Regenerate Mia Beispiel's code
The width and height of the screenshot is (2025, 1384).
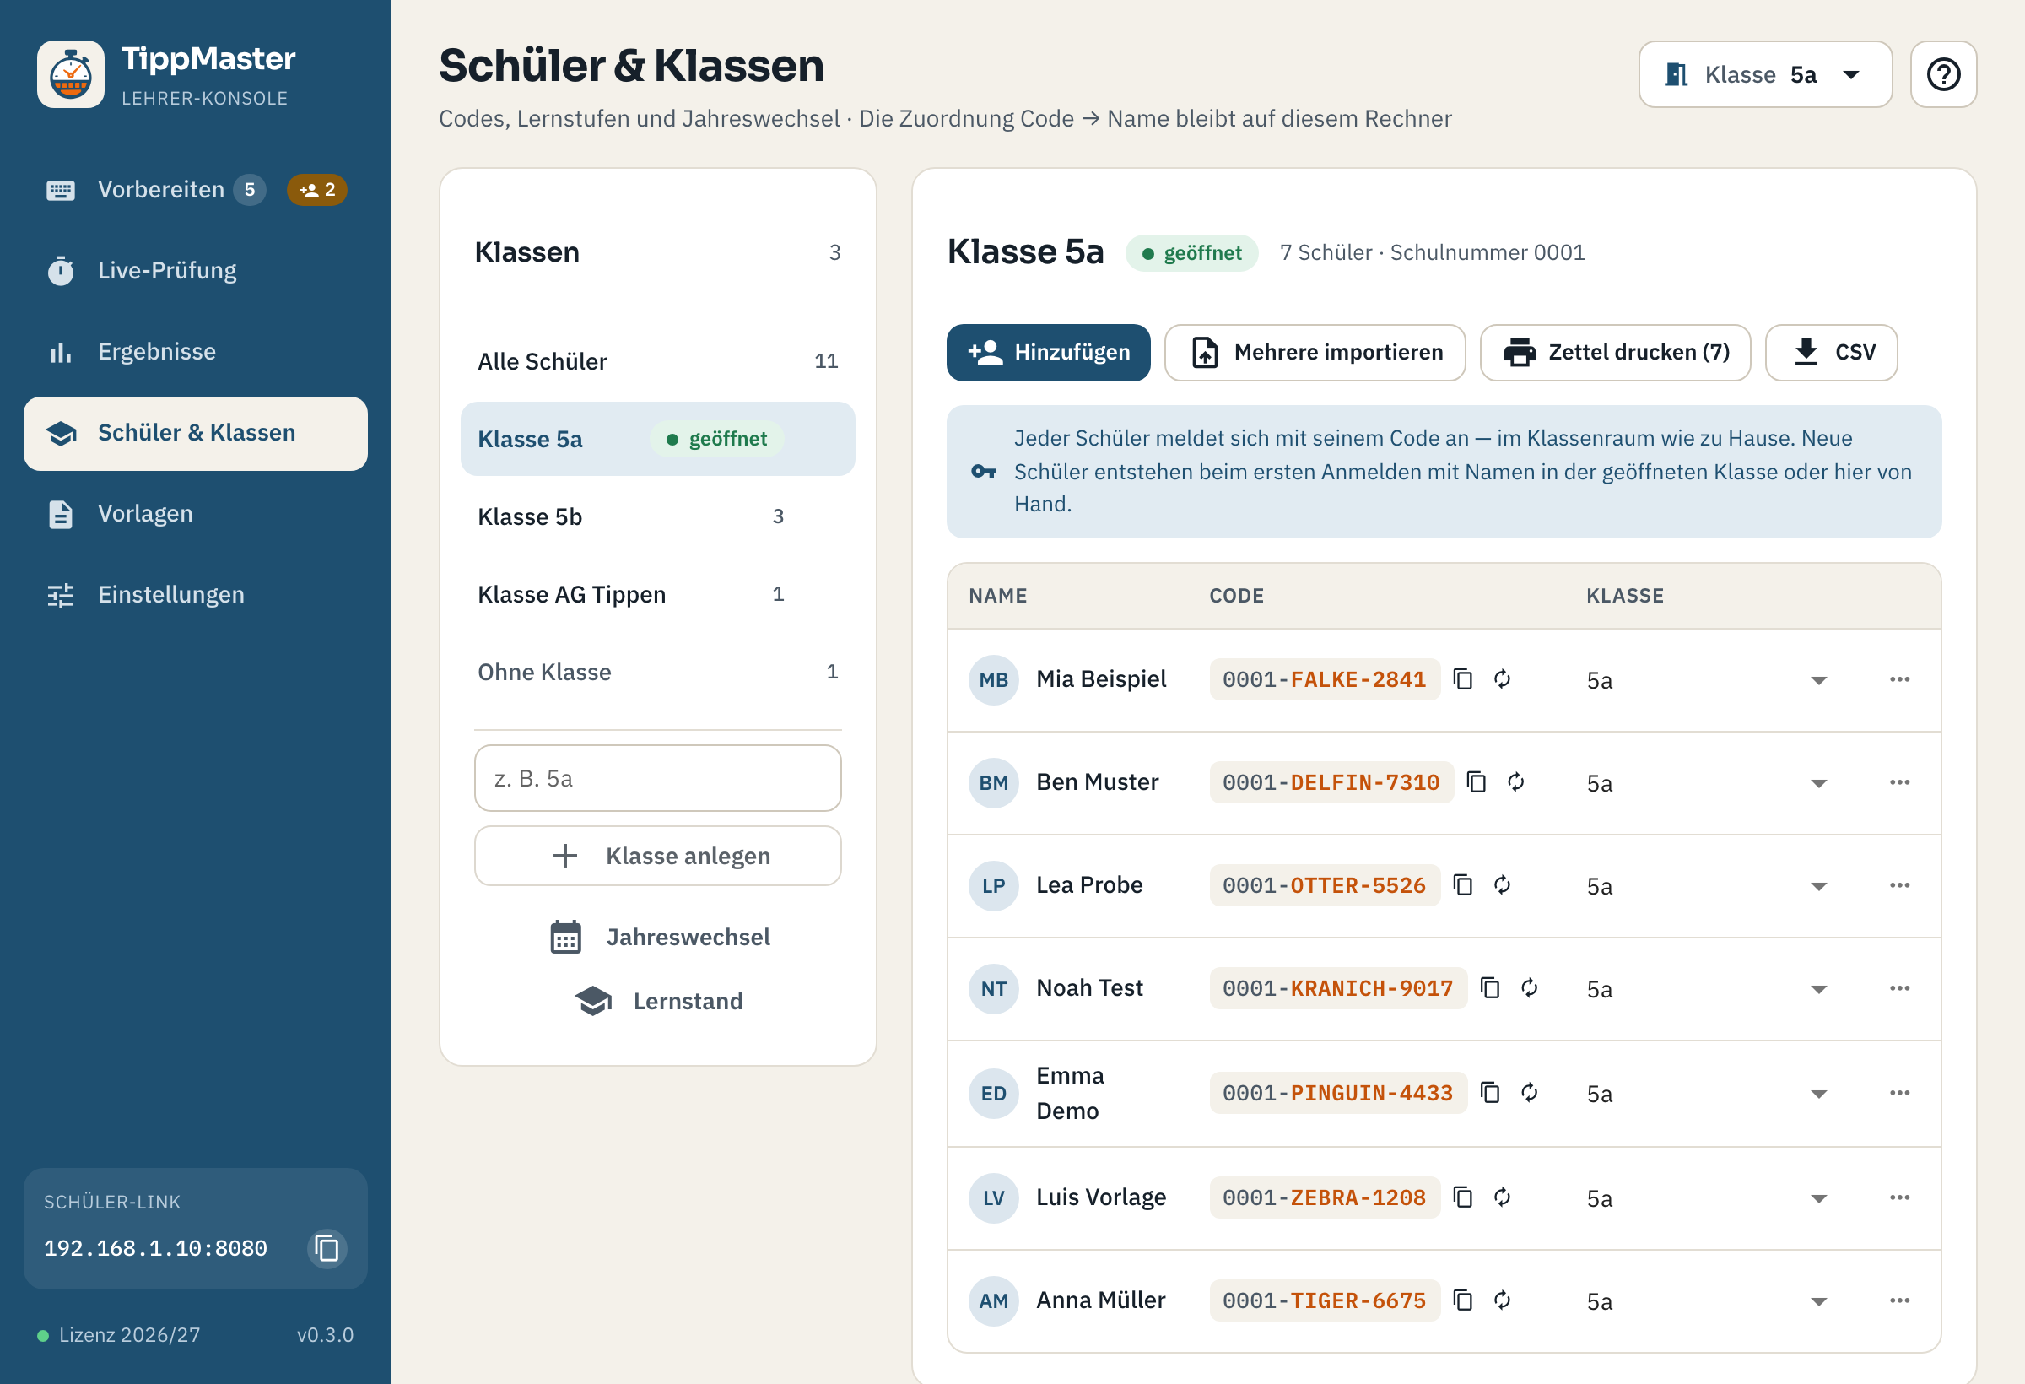tap(1502, 679)
